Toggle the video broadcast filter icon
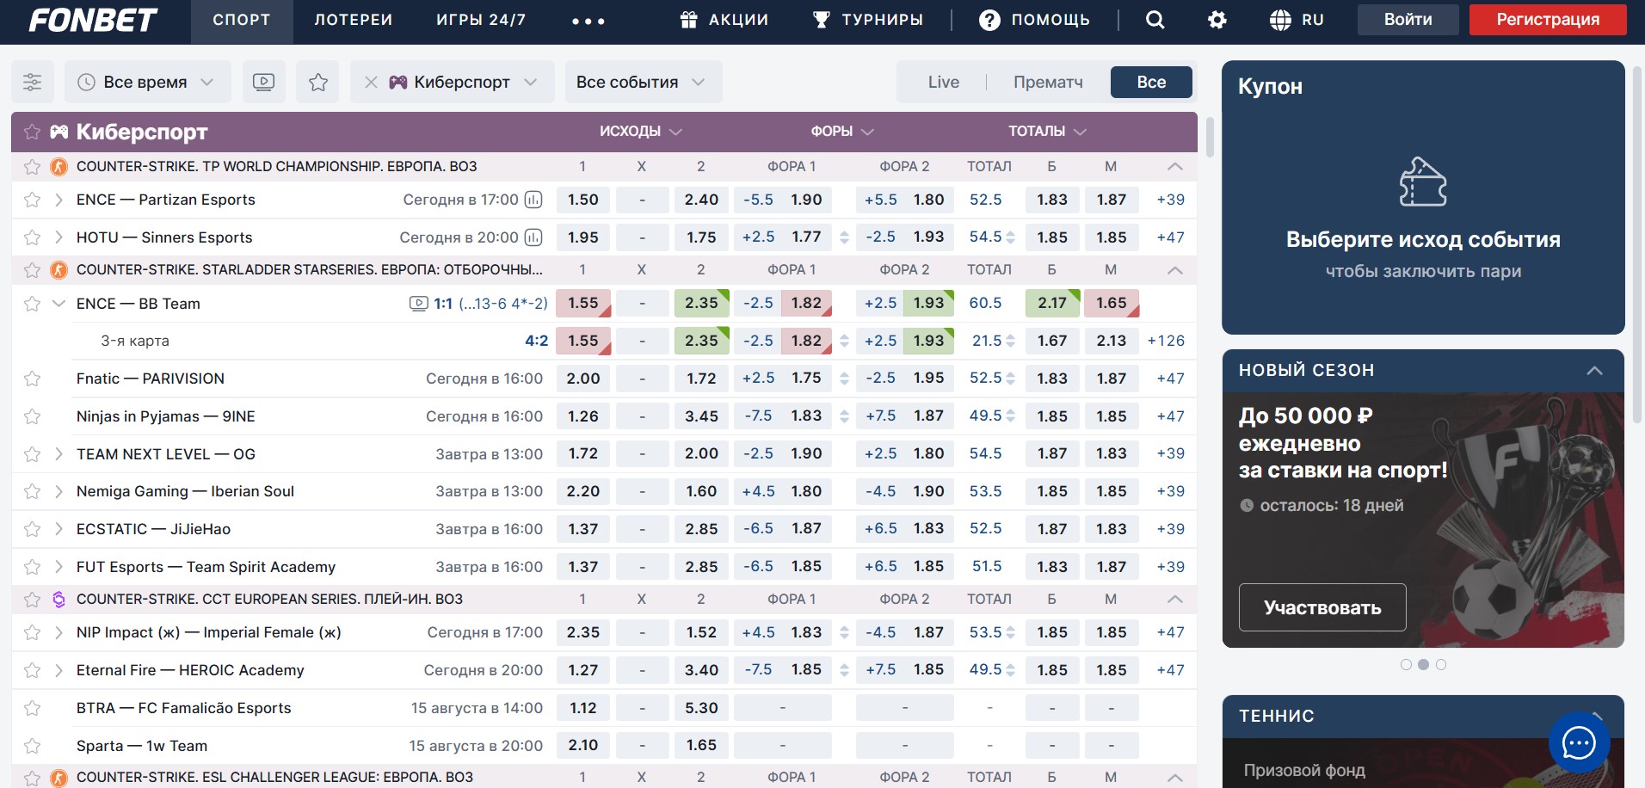Image resolution: width=1645 pixels, height=788 pixels. coord(264,83)
